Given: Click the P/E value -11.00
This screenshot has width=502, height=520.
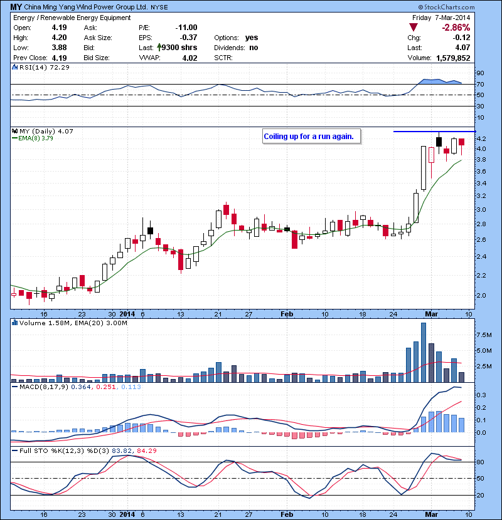Looking at the screenshot, I should coord(186,28).
